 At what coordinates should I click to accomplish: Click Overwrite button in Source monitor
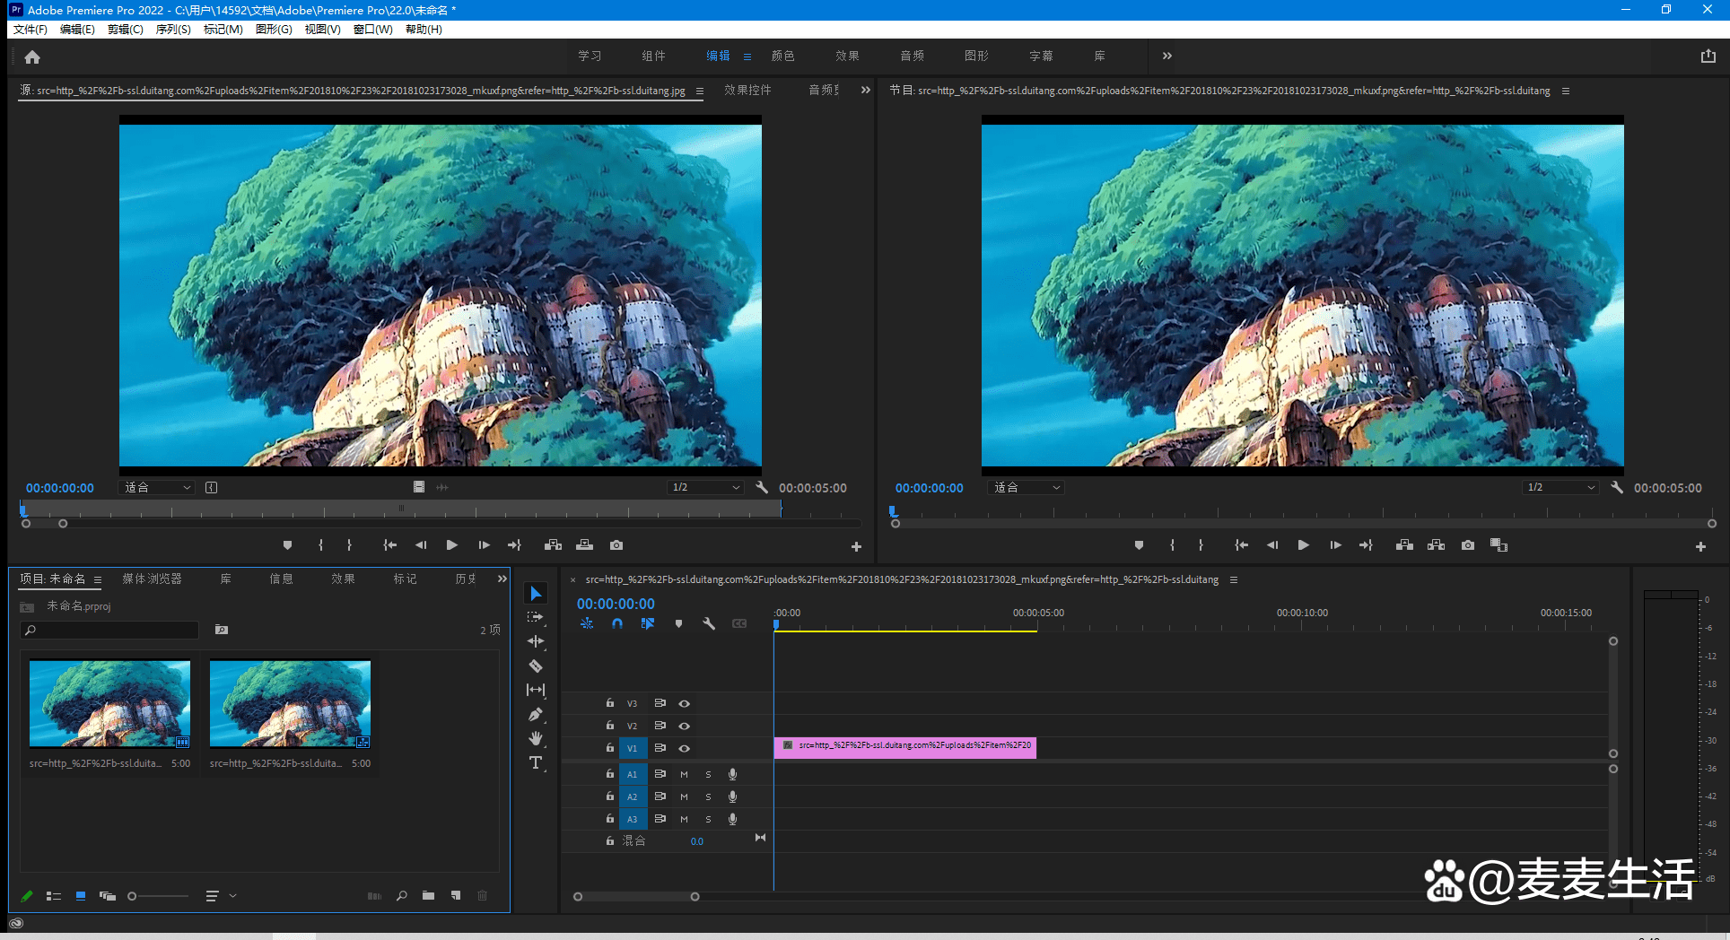point(585,545)
